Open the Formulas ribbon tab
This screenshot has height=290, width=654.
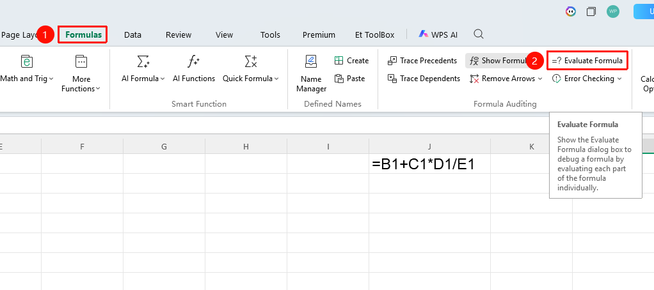(x=83, y=35)
